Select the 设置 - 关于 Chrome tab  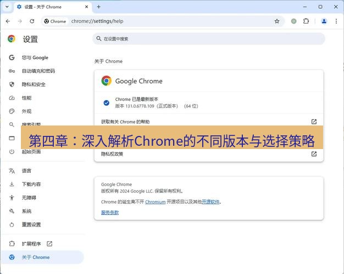pyautogui.click(x=53, y=7)
